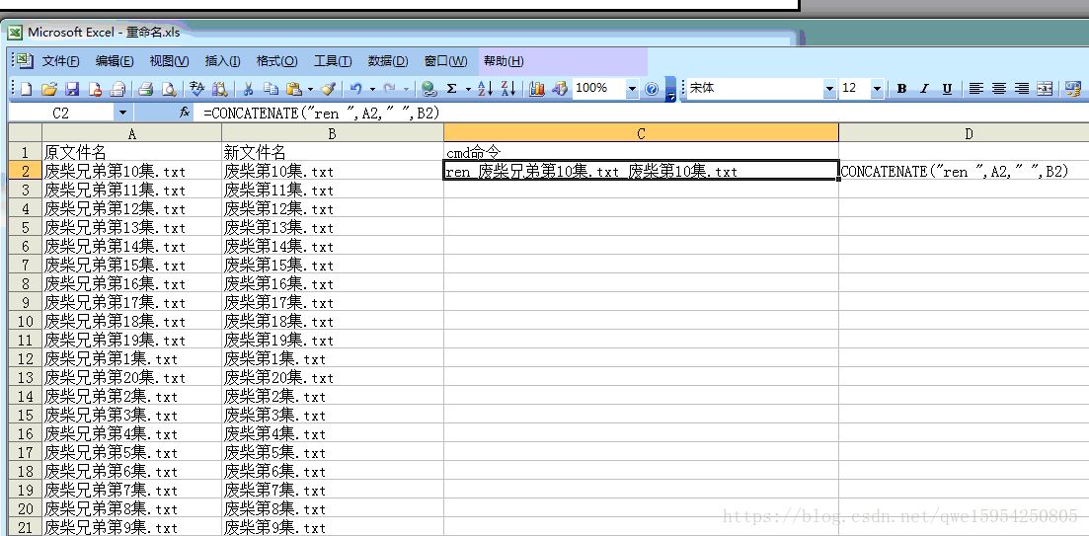Open the 格式(O) menu
Image resolution: width=1089 pixels, height=536 pixels.
click(277, 61)
